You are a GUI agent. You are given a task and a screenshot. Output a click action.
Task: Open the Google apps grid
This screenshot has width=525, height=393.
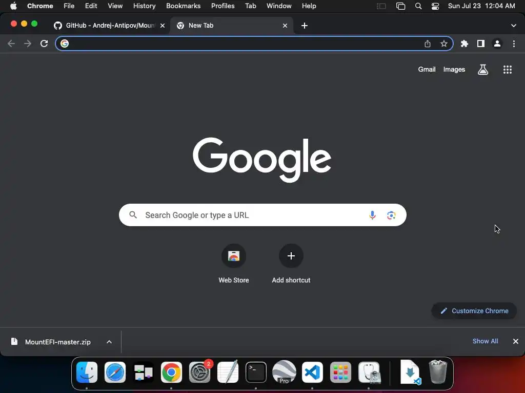[x=507, y=70]
